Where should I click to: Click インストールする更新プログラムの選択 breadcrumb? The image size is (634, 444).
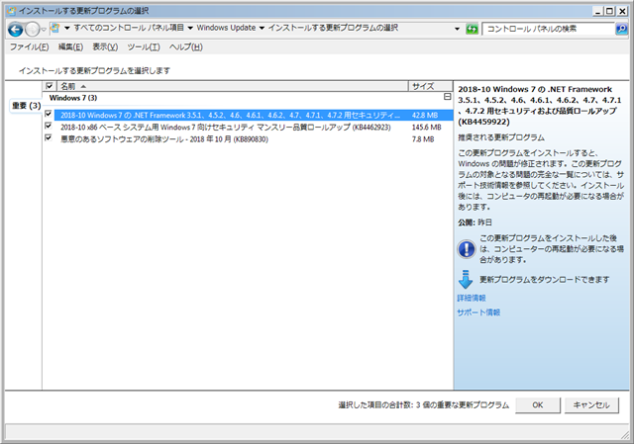tap(333, 28)
